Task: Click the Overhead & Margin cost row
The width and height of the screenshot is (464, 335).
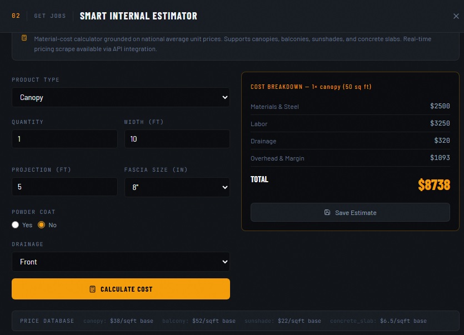Action: pos(350,158)
